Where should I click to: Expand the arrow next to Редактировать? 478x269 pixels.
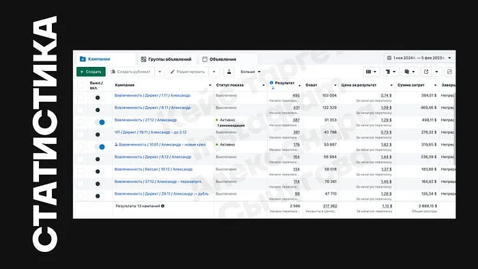(214, 72)
